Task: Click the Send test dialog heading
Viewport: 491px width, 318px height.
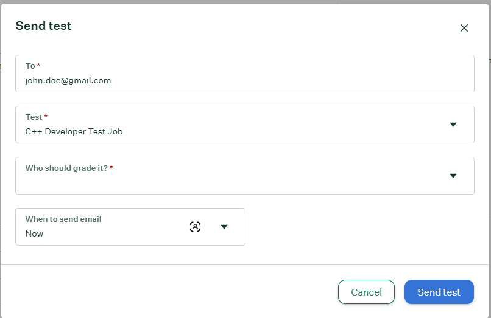Action: point(43,26)
